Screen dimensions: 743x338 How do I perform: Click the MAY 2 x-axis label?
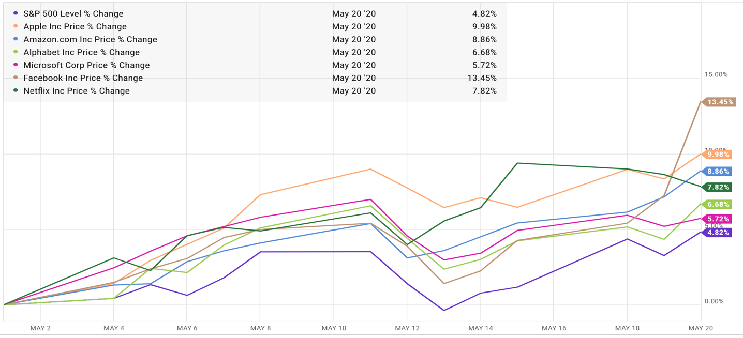pos(40,328)
